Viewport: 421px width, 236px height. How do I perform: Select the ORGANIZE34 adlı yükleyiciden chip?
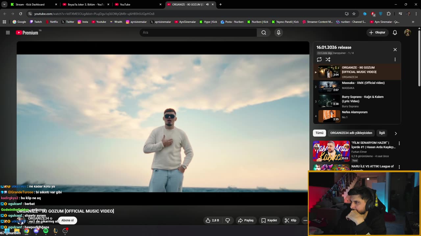click(351, 133)
